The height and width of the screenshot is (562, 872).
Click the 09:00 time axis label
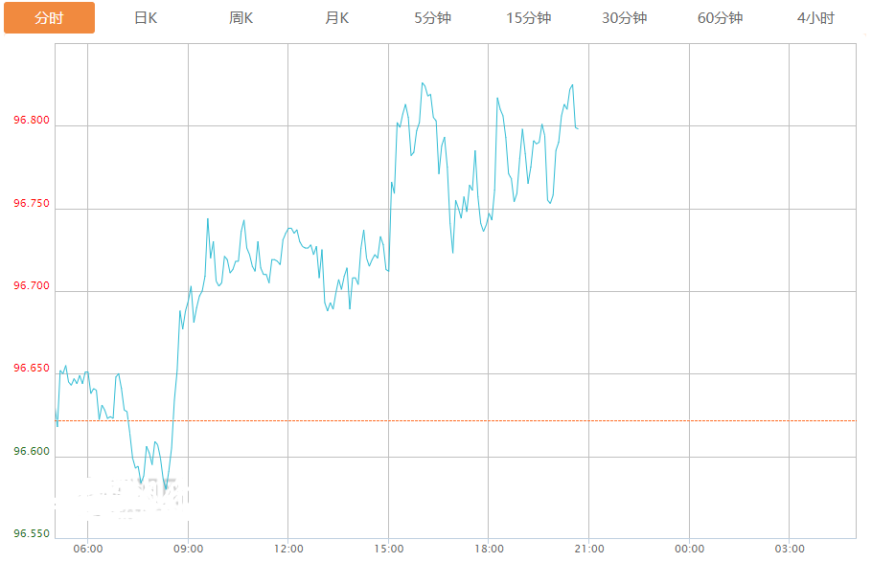(x=188, y=549)
